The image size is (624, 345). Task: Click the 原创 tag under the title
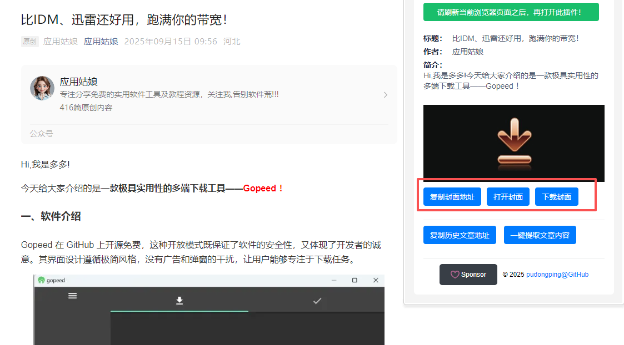coord(29,42)
